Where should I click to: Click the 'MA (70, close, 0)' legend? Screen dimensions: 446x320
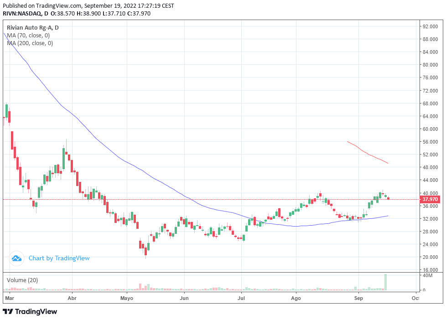click(x=28, y=35)
